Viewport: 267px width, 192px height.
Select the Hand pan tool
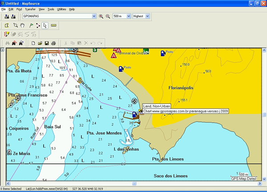22,26
